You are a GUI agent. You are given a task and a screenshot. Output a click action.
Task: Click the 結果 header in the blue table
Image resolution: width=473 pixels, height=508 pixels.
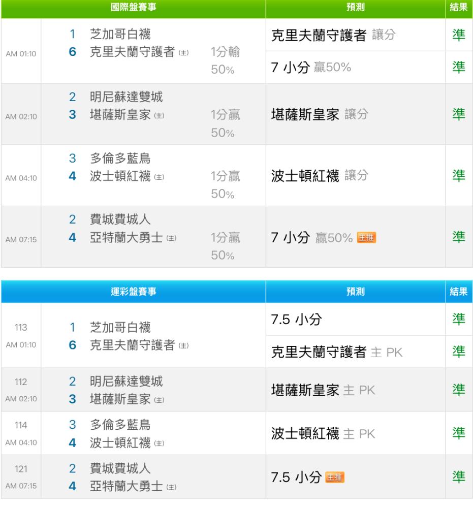(459, 292)
